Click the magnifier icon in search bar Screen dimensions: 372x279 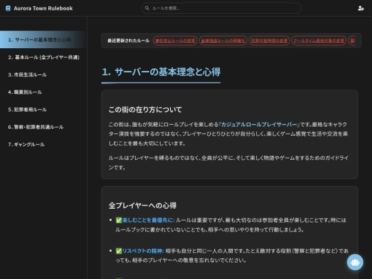147,8
